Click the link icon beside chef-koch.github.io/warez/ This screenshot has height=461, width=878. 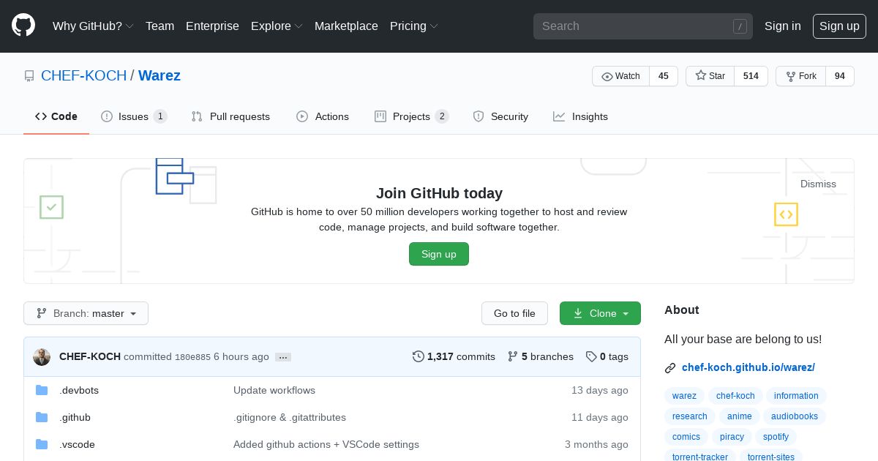point(669,368)
